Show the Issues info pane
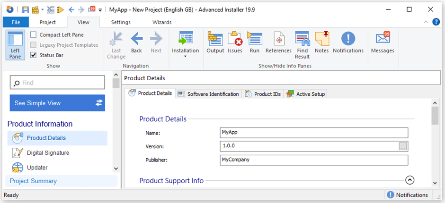Viewport: 445px width, 203px height. point(235,42)
